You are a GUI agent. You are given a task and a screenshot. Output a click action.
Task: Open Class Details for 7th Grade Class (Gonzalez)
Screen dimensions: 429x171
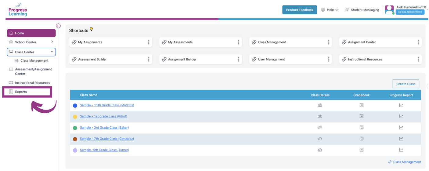[x=320, y=139]
